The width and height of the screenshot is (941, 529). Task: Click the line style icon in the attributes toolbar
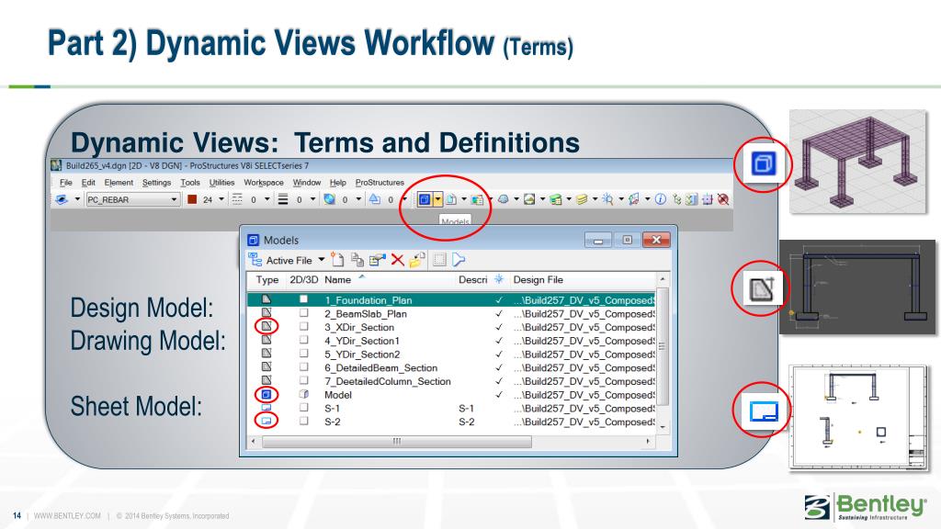coord(237,199)
